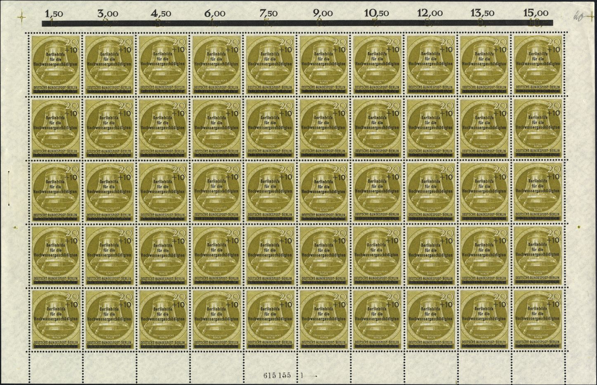The image size is (597, 385).
Task: Select the 15,00 value in top margin
Action: click(536, 14)
